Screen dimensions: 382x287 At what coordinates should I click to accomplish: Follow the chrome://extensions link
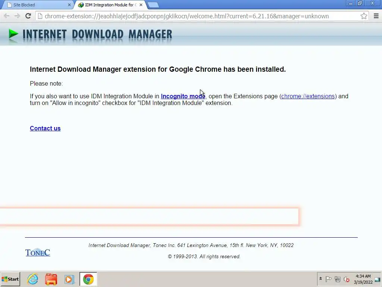308,96
